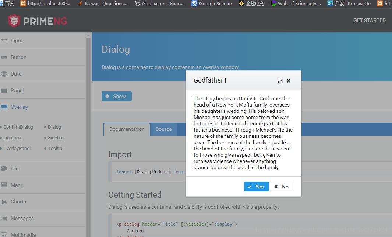392x237 pixels.
Task: Click the blue Show button
Action: pos(117,96)
